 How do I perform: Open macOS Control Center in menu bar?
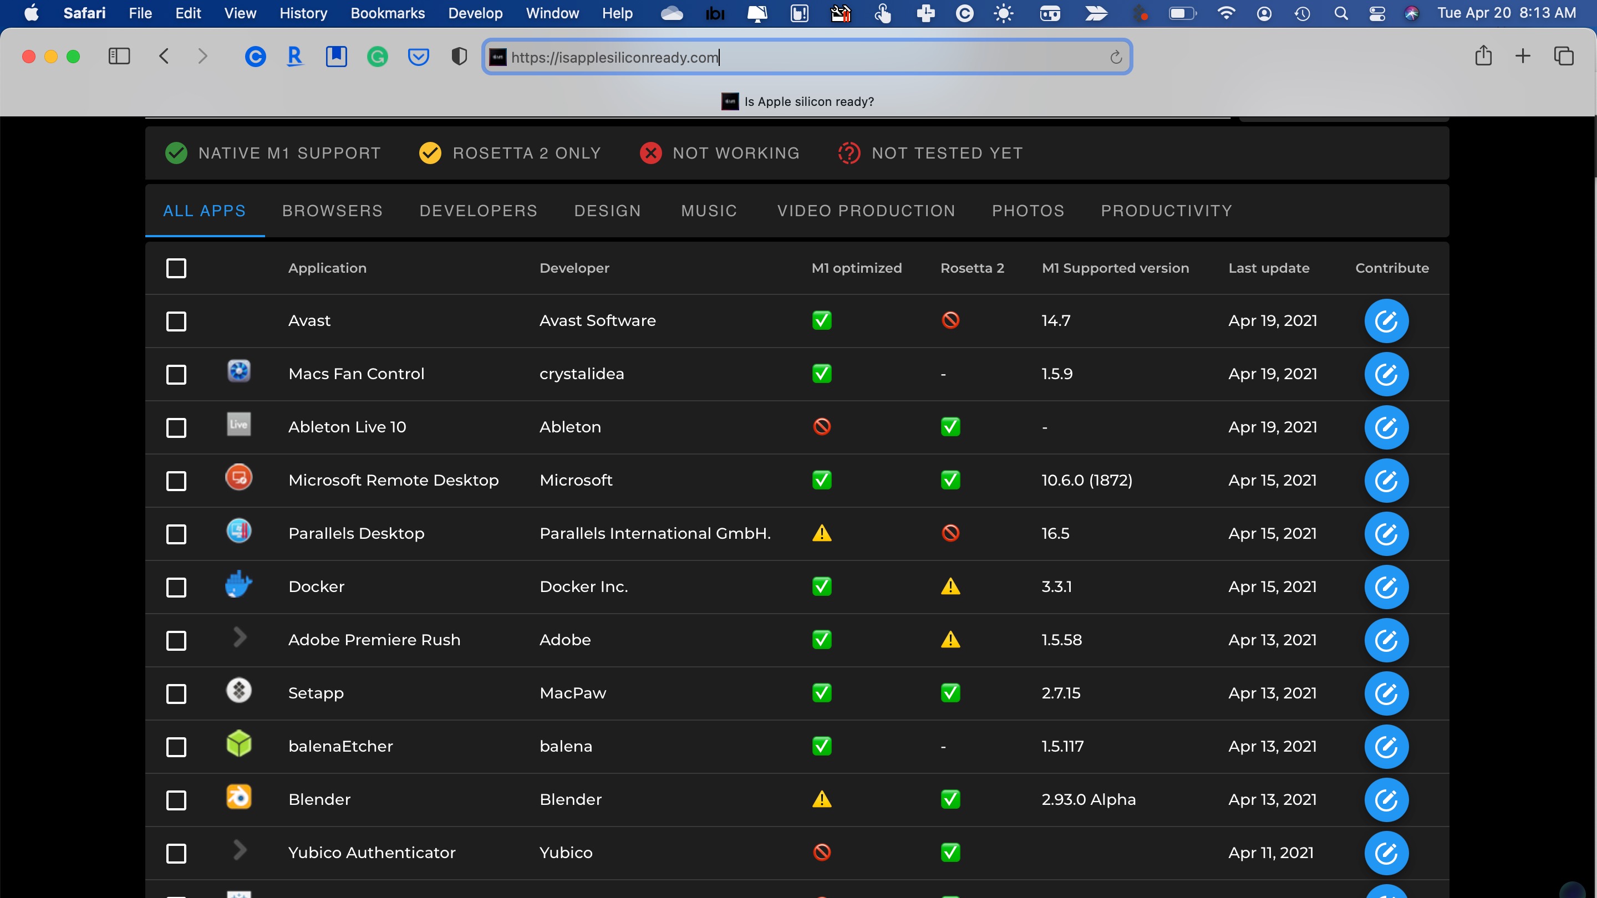point(1377,13)
